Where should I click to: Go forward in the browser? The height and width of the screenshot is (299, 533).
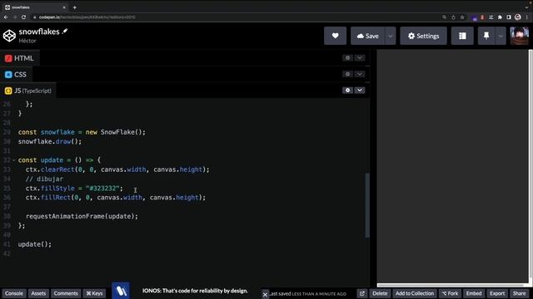point(15,17)
